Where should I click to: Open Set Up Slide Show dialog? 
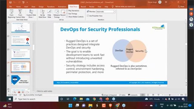pos(42,14)
